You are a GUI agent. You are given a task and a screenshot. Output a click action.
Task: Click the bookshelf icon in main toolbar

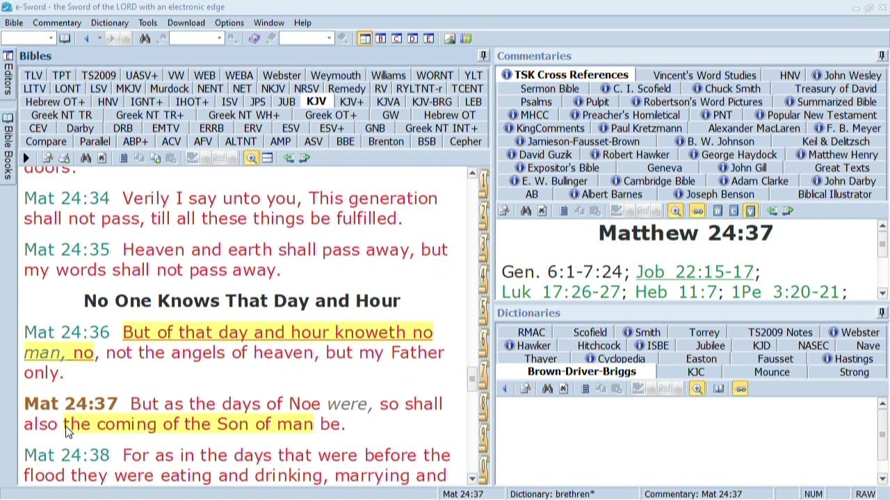click(466, 39)
